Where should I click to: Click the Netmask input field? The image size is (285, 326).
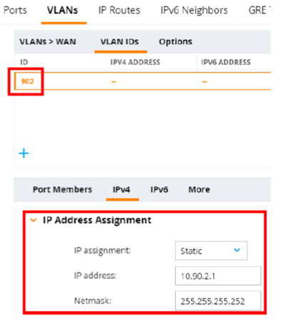click(218, 301)
